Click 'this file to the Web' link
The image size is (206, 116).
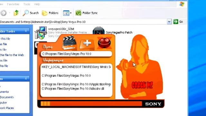coord(12,55)
